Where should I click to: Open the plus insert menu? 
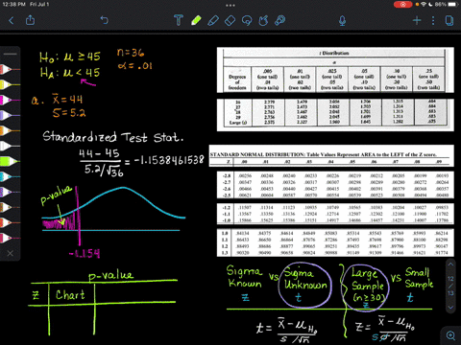point(417,21)
